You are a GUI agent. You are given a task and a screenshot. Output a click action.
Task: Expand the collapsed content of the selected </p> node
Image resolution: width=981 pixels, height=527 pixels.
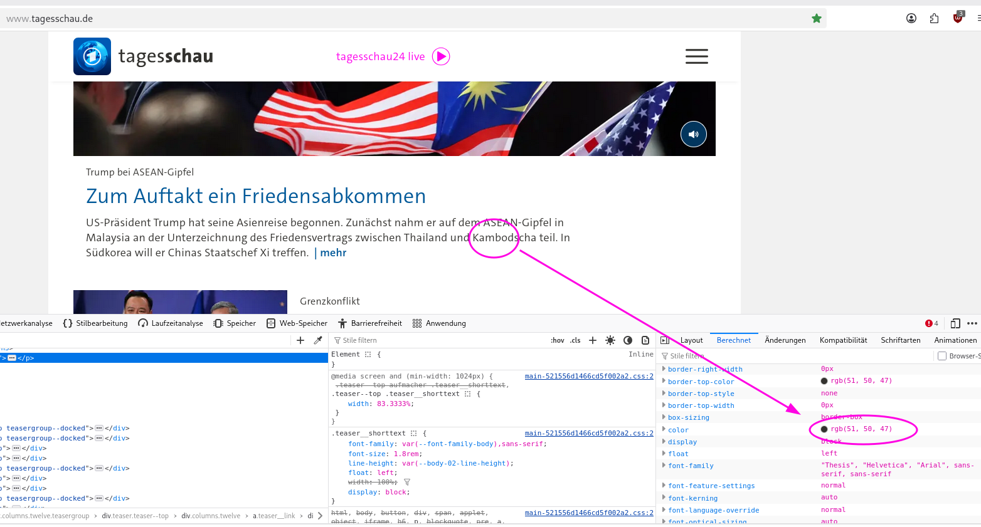12,358
